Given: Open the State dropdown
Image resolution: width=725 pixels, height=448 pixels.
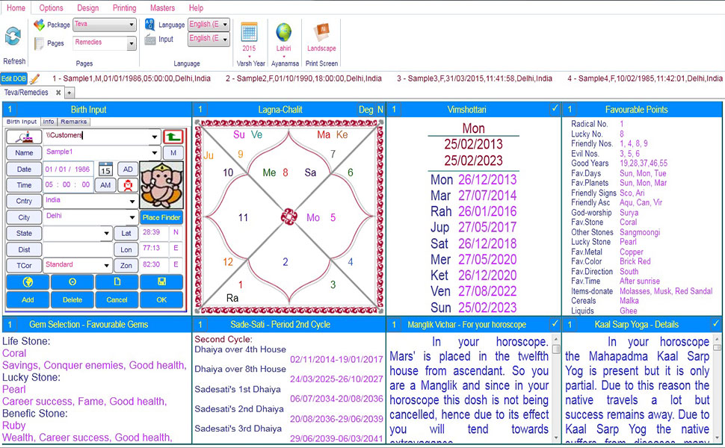Looking at the screenshot, I should (x=107, y=233).
